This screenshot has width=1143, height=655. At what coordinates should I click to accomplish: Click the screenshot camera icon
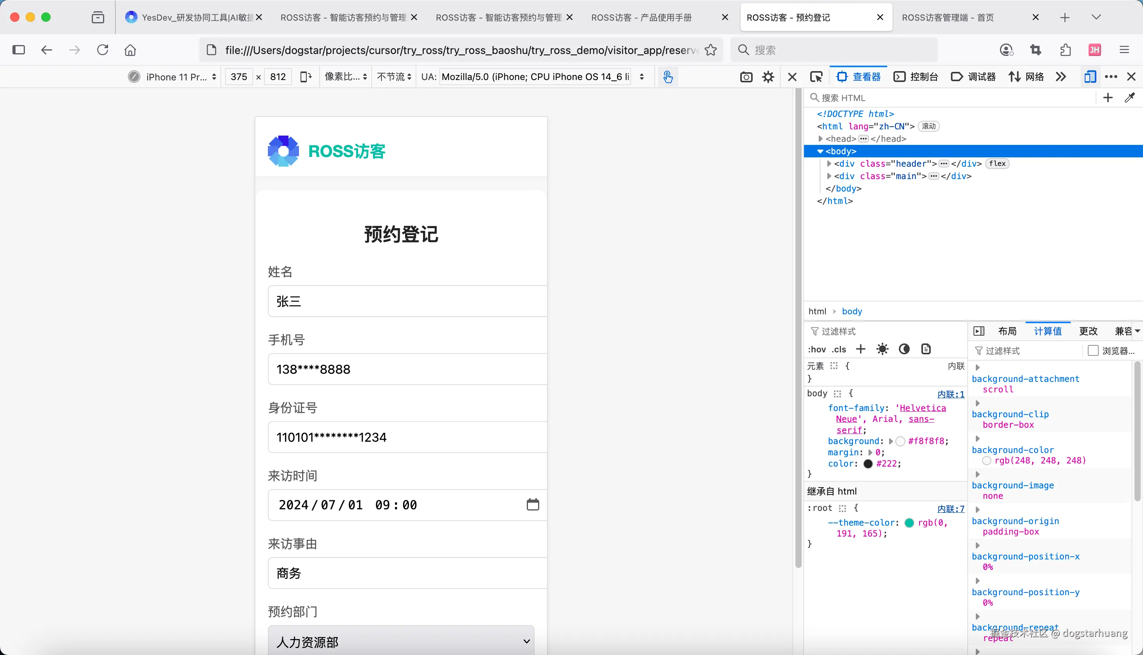[746, 77]
